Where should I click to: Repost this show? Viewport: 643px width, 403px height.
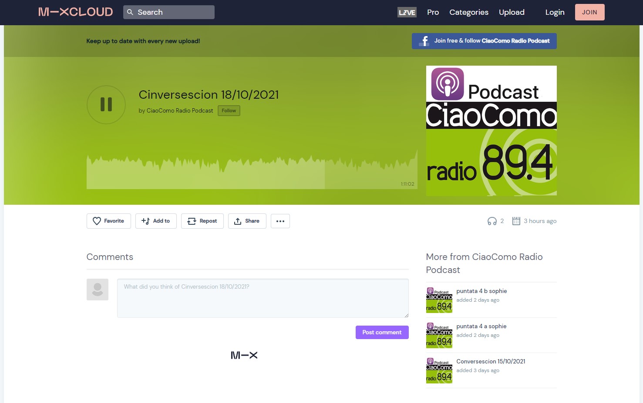pos(202,221)
